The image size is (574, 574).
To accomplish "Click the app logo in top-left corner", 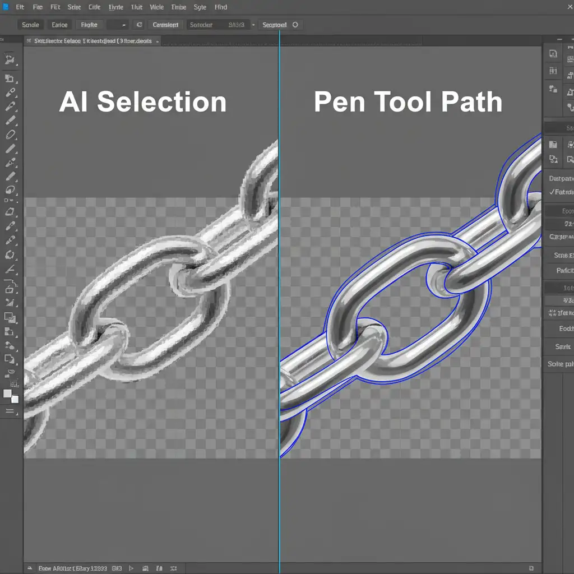I will click(6, 7).
